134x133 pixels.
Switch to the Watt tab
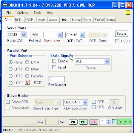tap(42, 20)
